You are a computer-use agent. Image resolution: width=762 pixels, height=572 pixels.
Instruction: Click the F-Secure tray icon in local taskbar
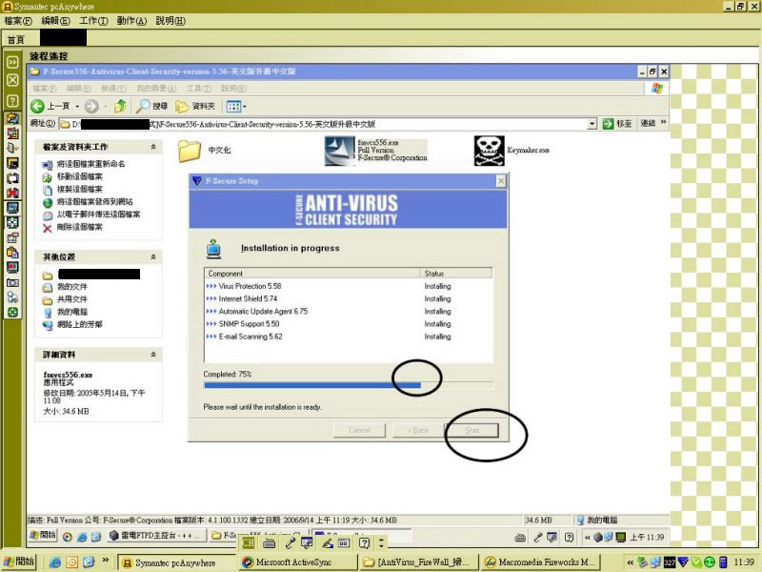coord(683,562)
